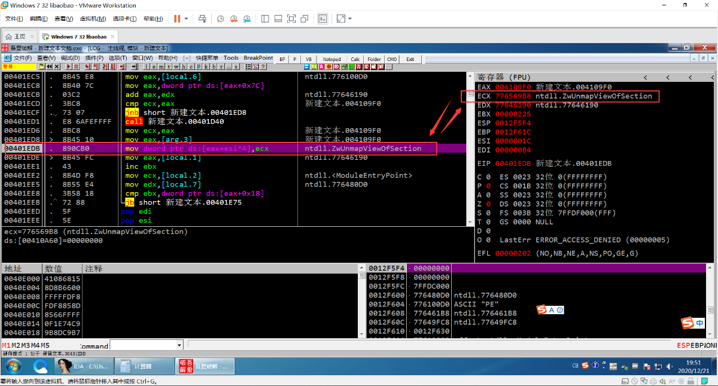Click the help question mark icon
The height and width of the screenshot is (386, 718).
point(263,66)
